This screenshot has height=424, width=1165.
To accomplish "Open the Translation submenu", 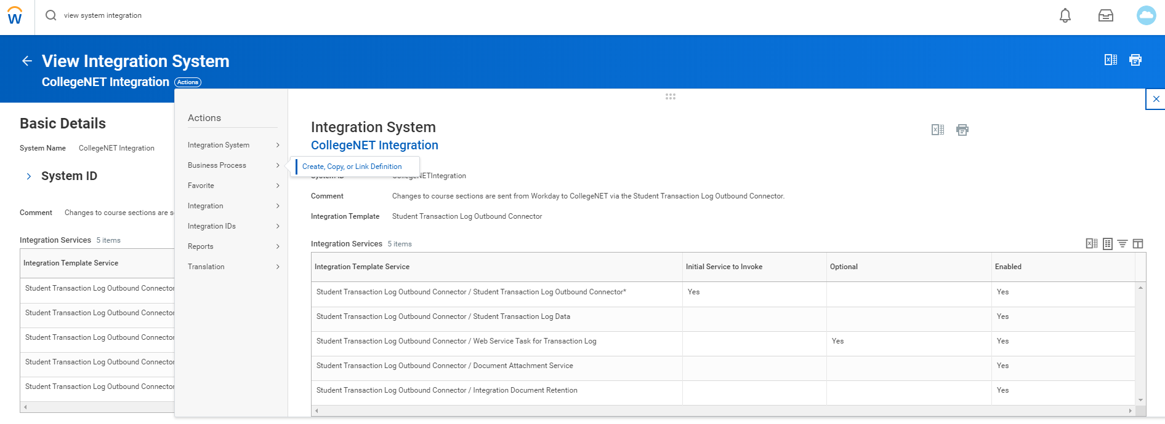I will coord(233,267).
